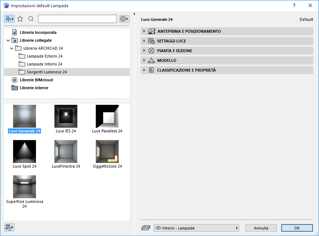This screenshot has width=319, height=236.
Task: Open the Interni - Lampade layer dropdown
Action: pyautogui.click(x=196, y=228)
